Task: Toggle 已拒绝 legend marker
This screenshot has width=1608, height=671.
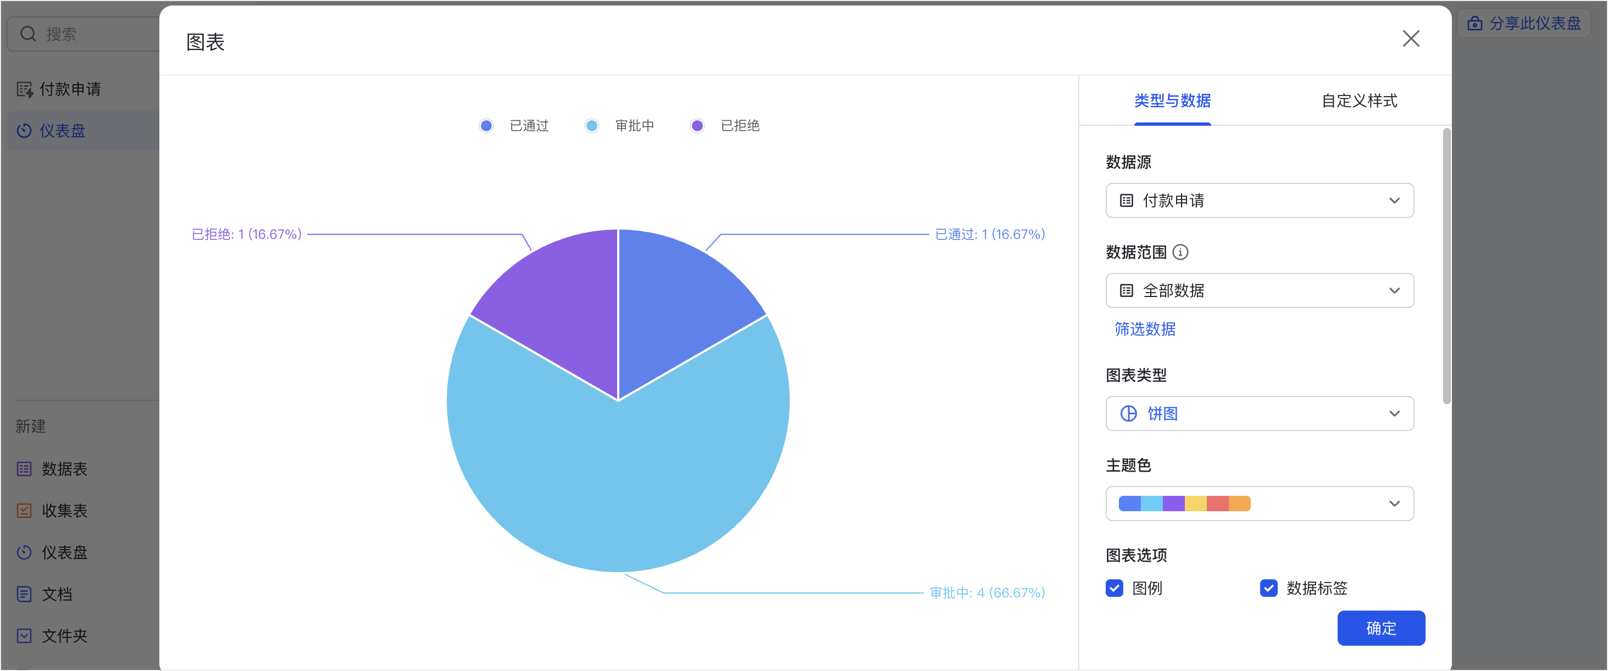Action: (x=697, y=126)
